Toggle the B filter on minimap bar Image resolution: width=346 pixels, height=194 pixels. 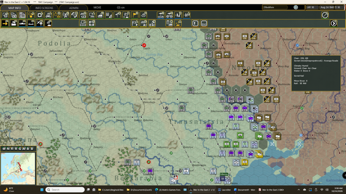(x=32, y=148)
